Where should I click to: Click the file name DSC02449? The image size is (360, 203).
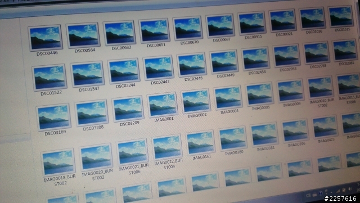click(226, 75)
